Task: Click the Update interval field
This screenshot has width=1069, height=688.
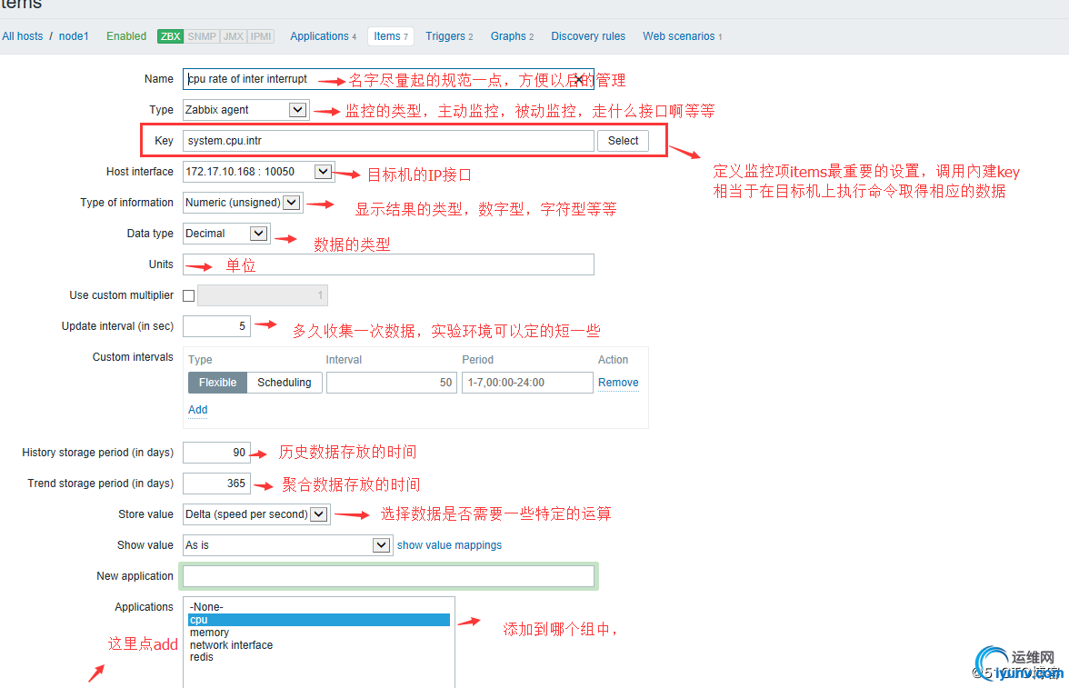Action: click(x=216, y=326)
